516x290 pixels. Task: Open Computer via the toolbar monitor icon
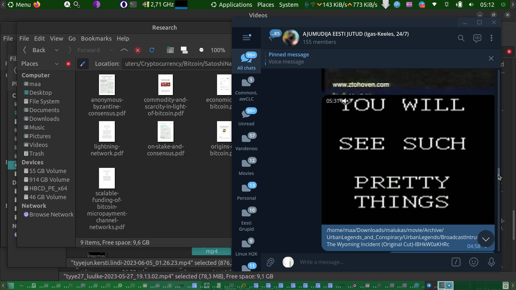coord(184,50)
